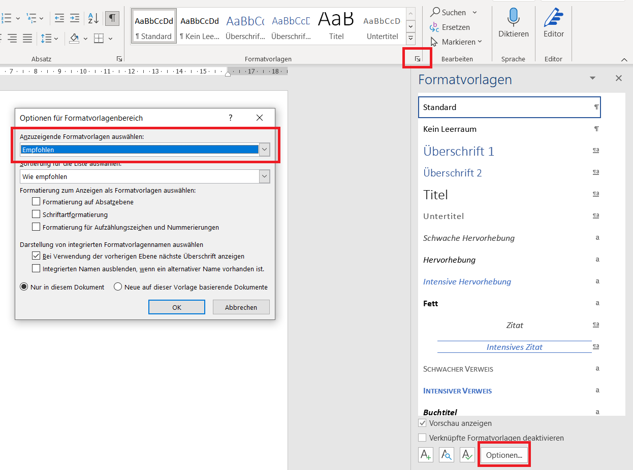Open shading color dropdown arrow
Image resolution: width=633 pixels, height=470 pixels.
pyautogui.click(x=85, y=38)
